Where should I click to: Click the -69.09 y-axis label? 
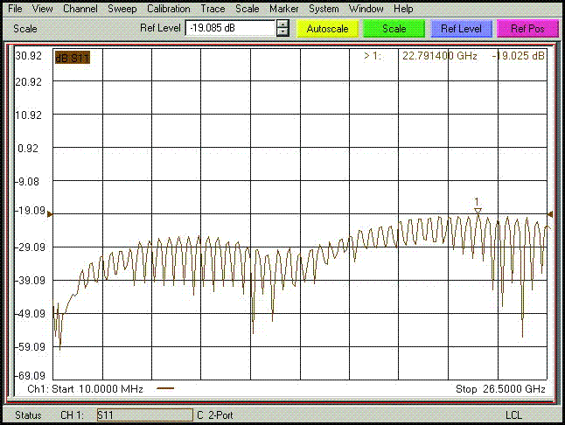[30, 376]
